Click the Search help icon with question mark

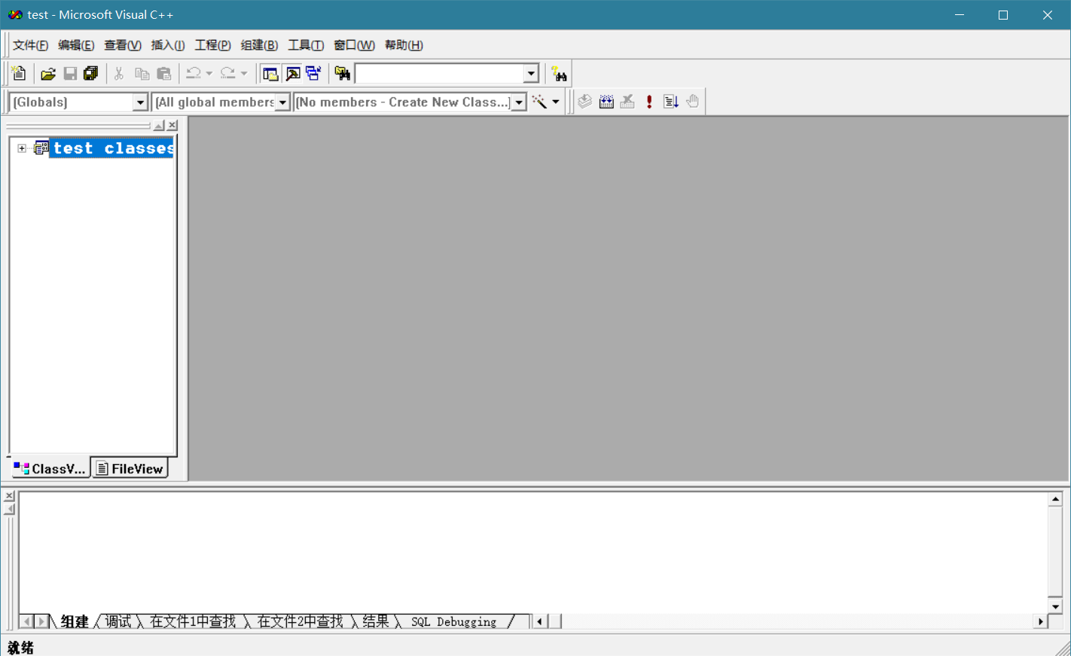[559, 74]
